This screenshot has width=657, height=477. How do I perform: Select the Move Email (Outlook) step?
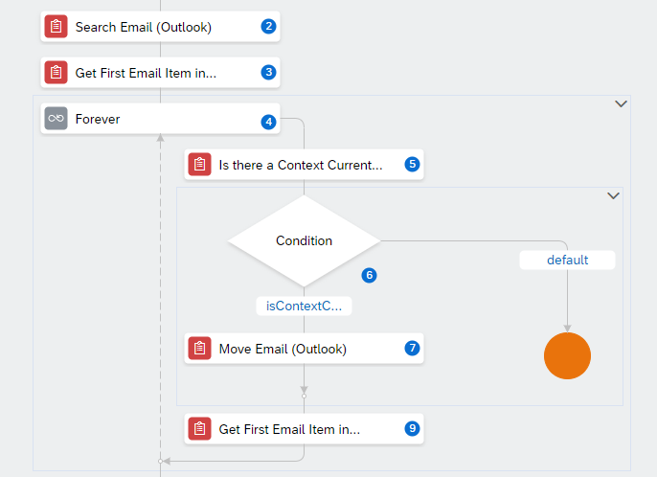[305, 349]
